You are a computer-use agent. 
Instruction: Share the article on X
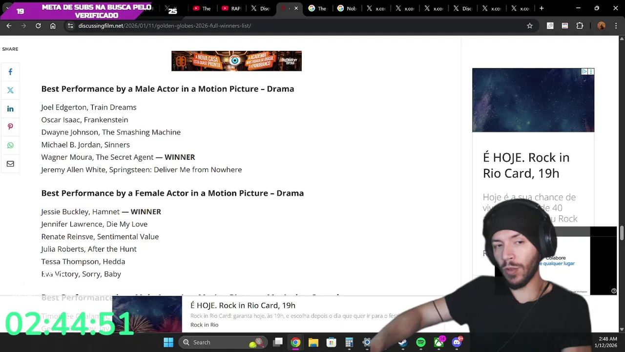[10, 90]
